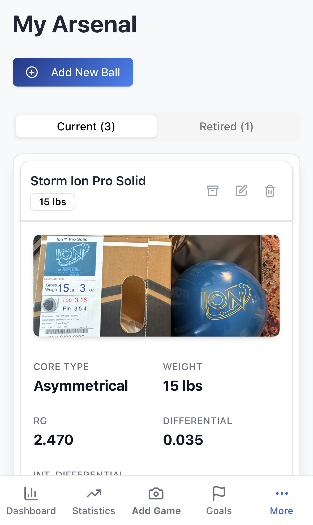Click the bar chart Dashboard icon

point(31,494)
